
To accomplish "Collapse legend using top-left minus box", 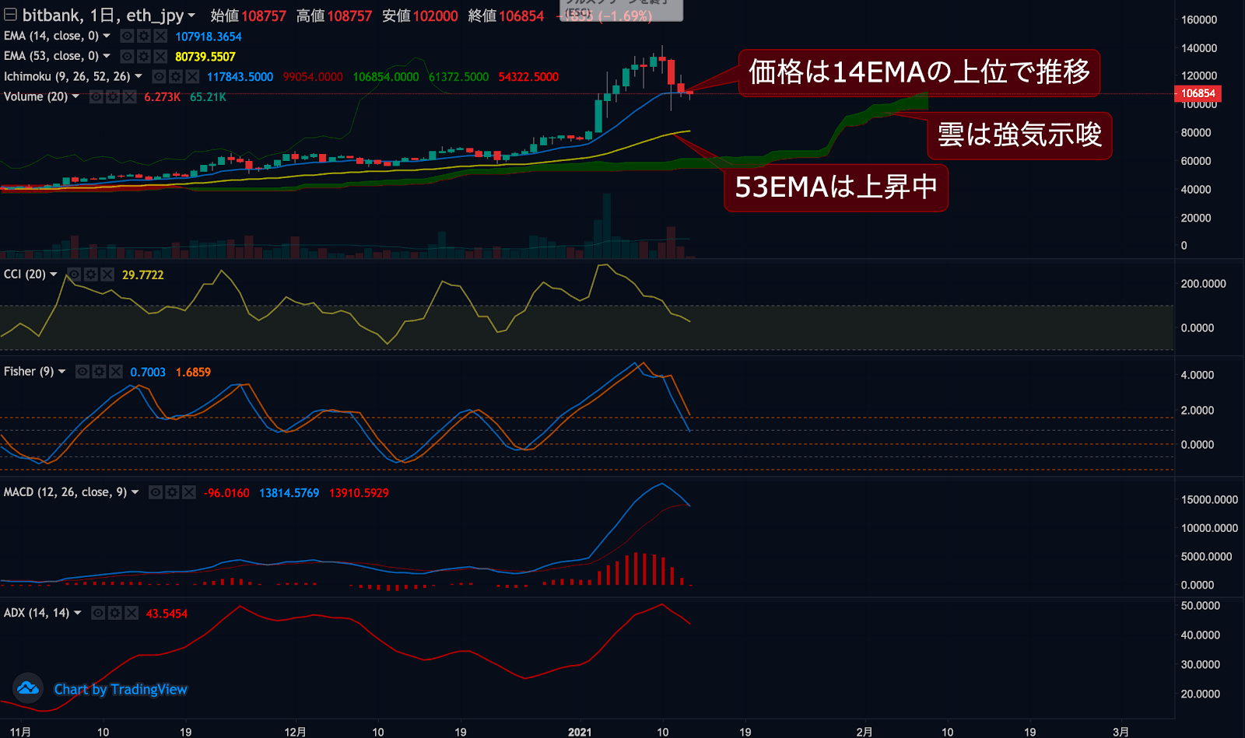I will tap(10, 15).
